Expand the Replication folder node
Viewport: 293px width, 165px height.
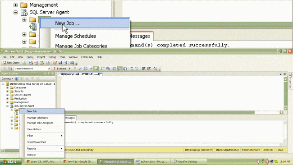8,99
